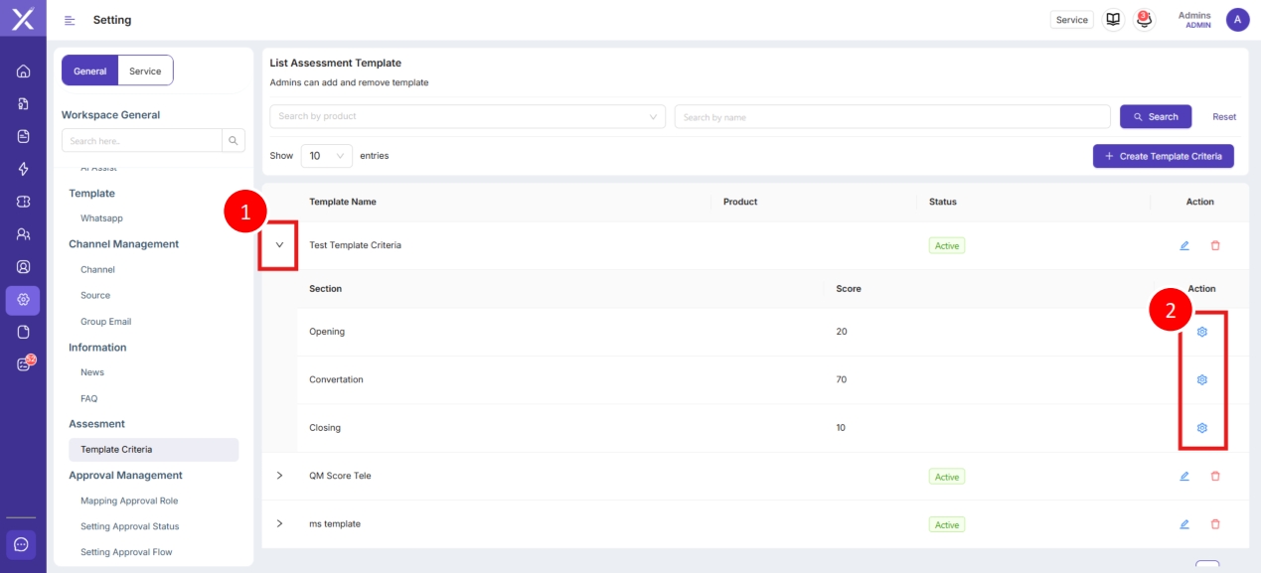The image size is (1261, 573).
Task: Open the chat bubble icon at sidebar bottom
Action: tap(23, 544)
